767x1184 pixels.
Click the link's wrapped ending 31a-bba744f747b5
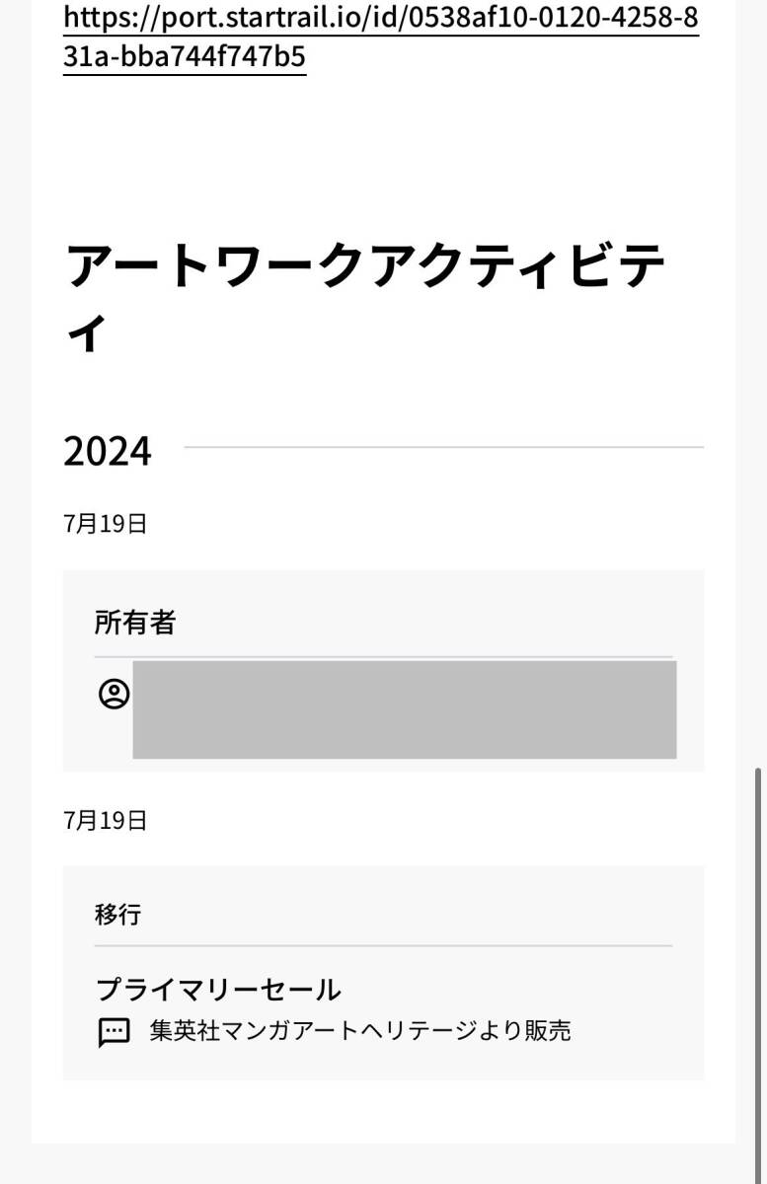coord(185,57)
